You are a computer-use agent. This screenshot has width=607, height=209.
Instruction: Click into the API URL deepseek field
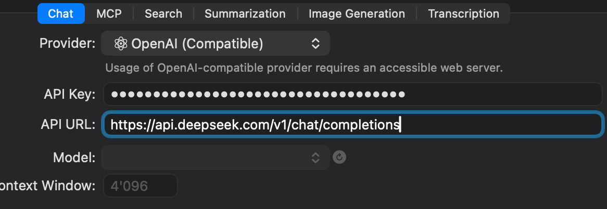pyautogui.click(x=352, y=124)
